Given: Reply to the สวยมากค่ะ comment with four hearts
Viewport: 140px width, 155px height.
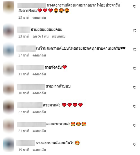Looking at the screenshot, I should [x=39, y=112].
